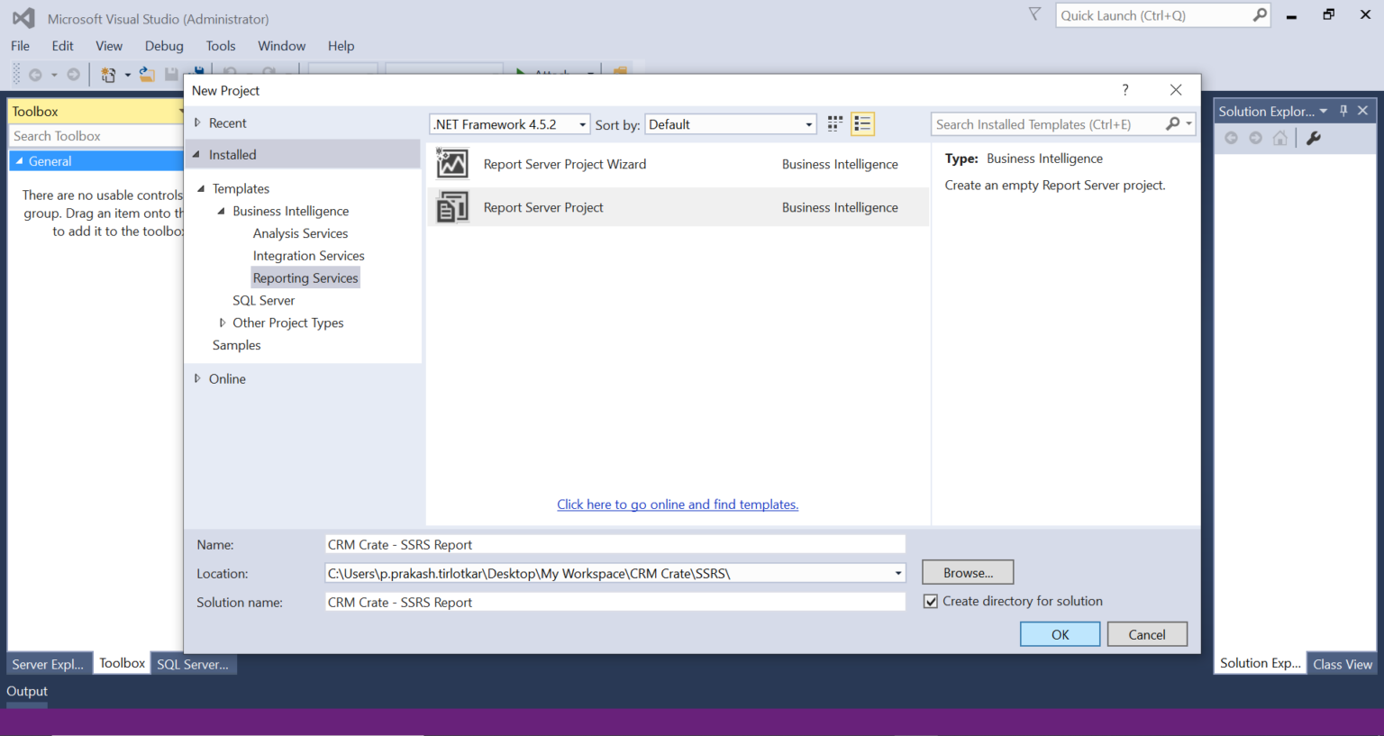Switch template list to small icons view
The width and height of the screenshot is (1384, 736).
point(835,124)
